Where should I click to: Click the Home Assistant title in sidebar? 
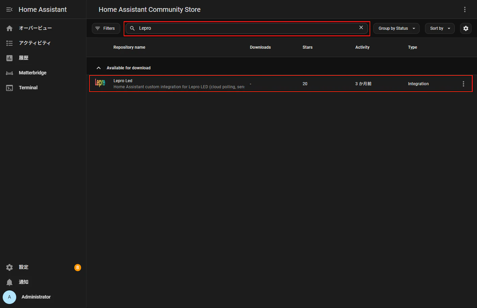pyautogui.click(x=43, y=9)
